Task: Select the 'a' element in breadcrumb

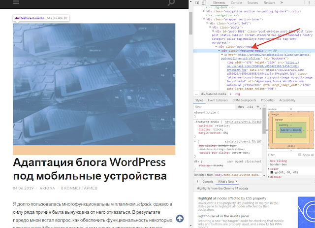Action: (231, 94)
